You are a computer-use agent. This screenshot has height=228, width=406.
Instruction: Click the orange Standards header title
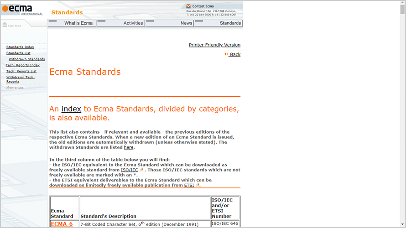67,12
